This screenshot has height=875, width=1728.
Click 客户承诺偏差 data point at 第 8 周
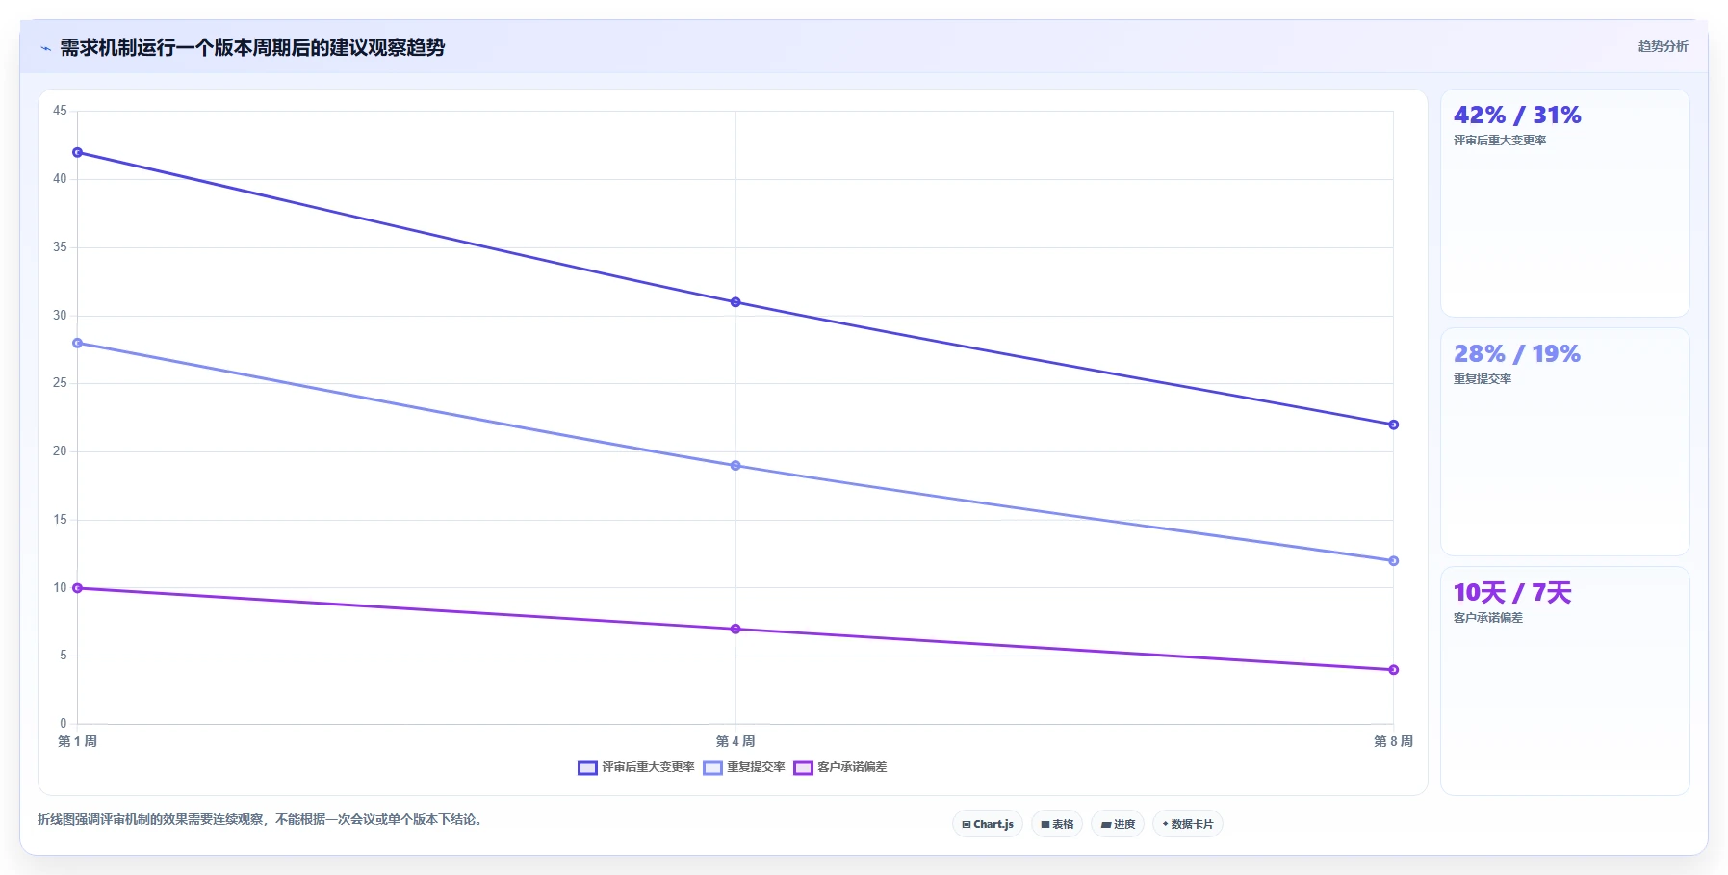tap(1393, 670)
